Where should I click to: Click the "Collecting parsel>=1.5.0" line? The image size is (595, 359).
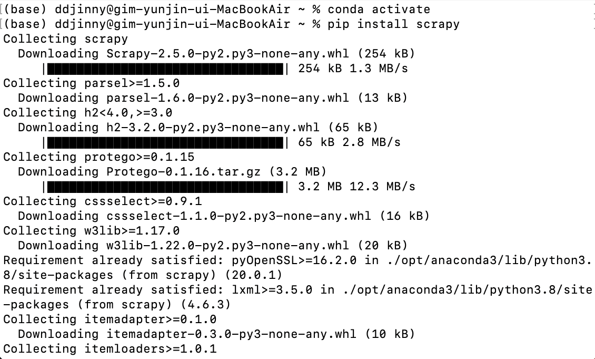point(91,83)
